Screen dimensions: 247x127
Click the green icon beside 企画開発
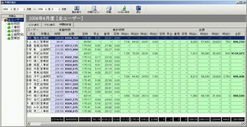[x=9, y=35]
